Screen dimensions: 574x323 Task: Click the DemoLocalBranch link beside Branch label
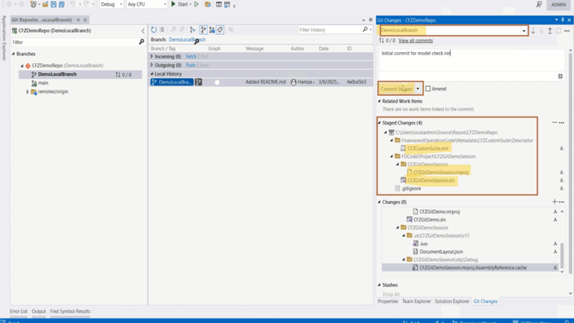point(187,40)
